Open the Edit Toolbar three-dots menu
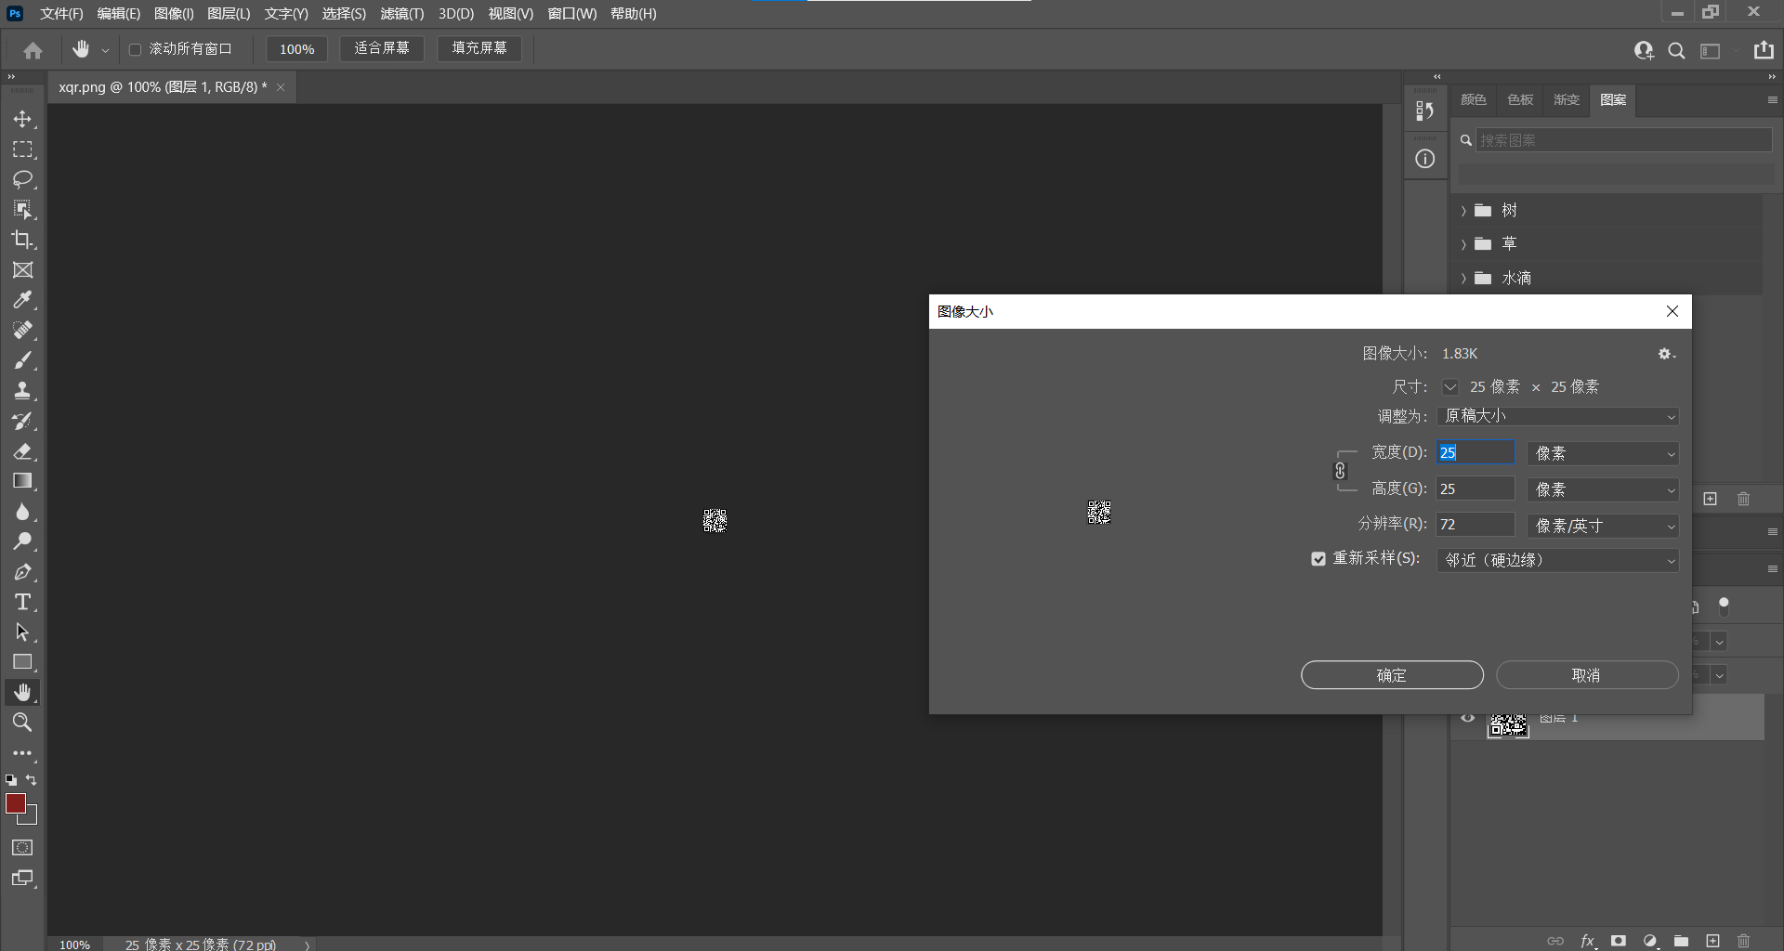The width and height of the screenshot is (1784, 951). pyautogui.click(x=22, y=753)
